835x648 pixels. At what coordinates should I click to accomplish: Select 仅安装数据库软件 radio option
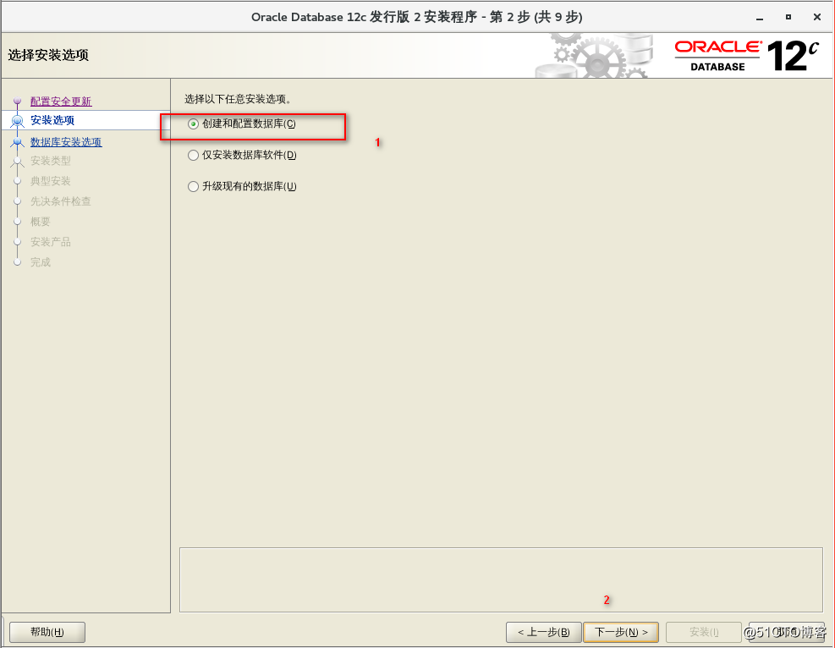pyautogui.click(x=242, y=155)
